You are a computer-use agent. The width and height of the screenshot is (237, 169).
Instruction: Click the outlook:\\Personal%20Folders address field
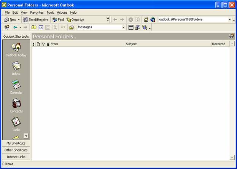point(193,19)
